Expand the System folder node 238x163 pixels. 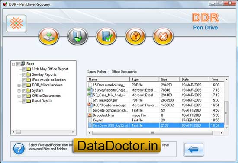(19, 91)
